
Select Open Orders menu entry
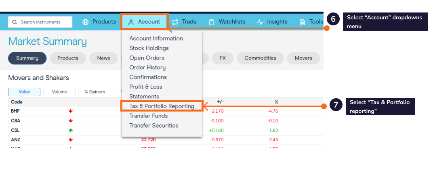[x=147, y=58]
